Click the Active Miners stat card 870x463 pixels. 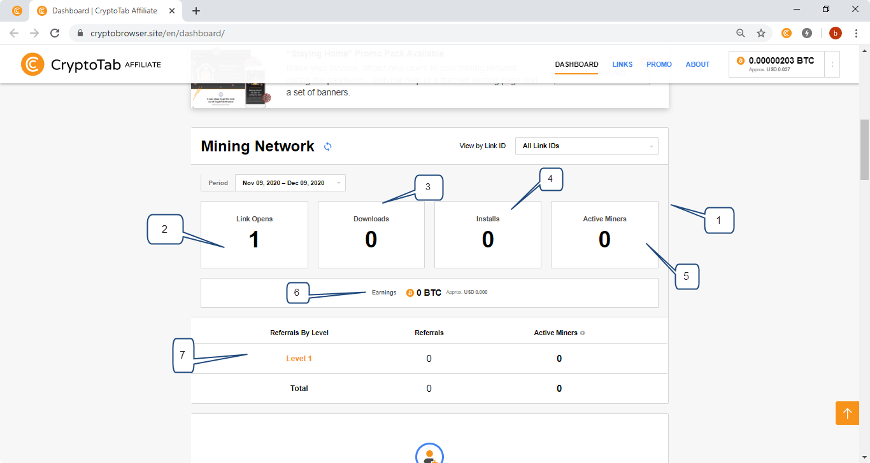604,235
